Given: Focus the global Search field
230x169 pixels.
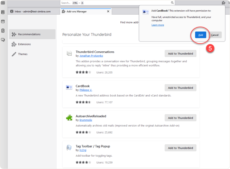Looking at the screenshot, I should 117,3.
